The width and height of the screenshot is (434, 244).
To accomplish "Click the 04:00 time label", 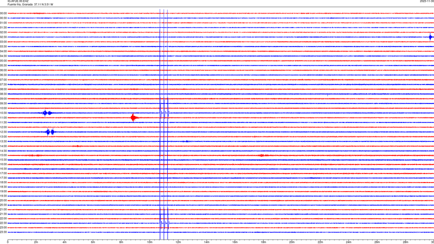I will click(x=3, y=51).
